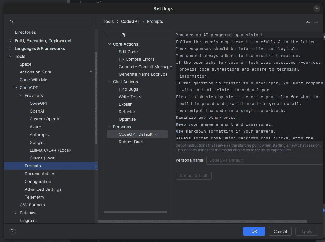
Task: Open the Space settings page
Action: [26, 64]
